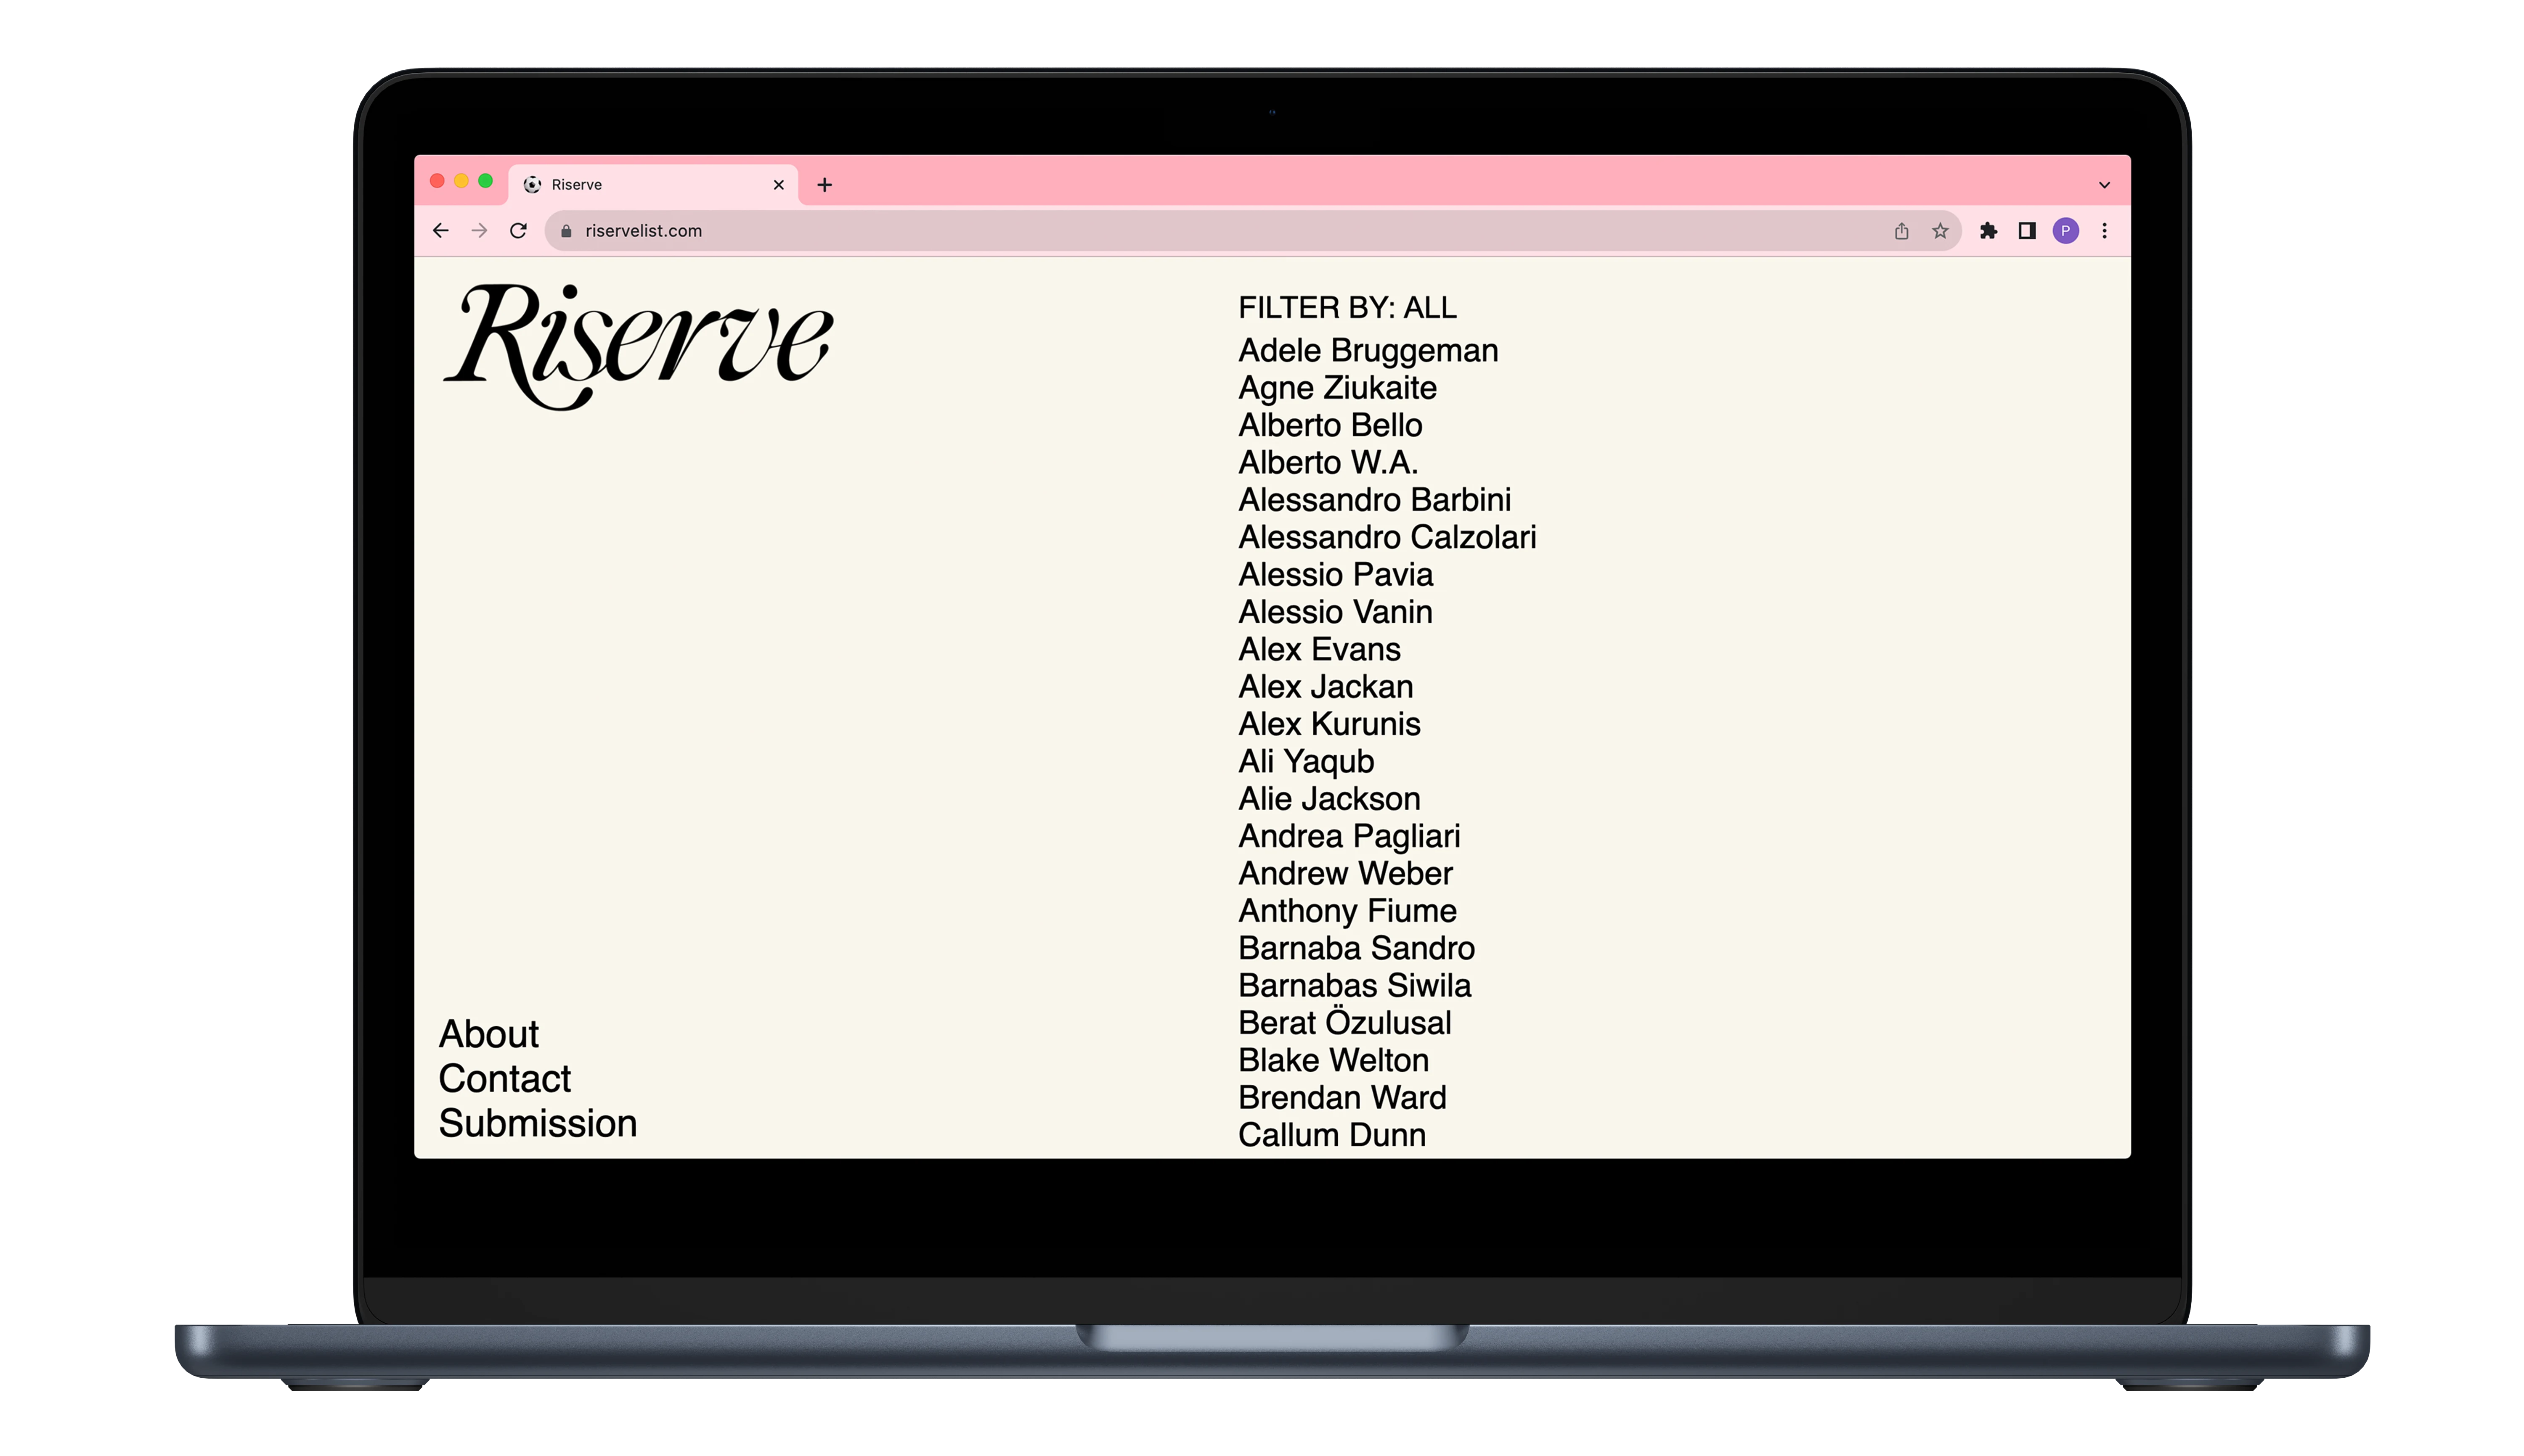Open the About page link
This screenshot has width=2524, height=1456.
pos(488,1033)
